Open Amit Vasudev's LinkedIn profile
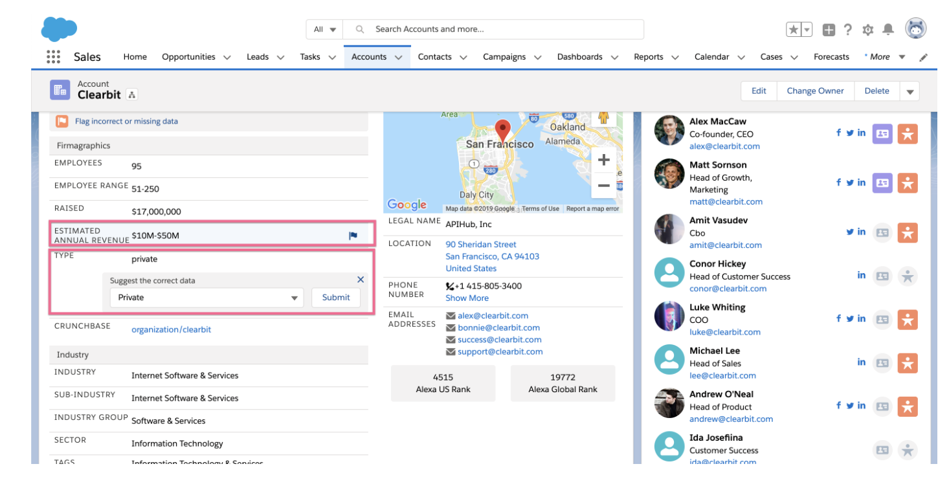The width and height of the screenshot is (949, 497). click(862, 232)
